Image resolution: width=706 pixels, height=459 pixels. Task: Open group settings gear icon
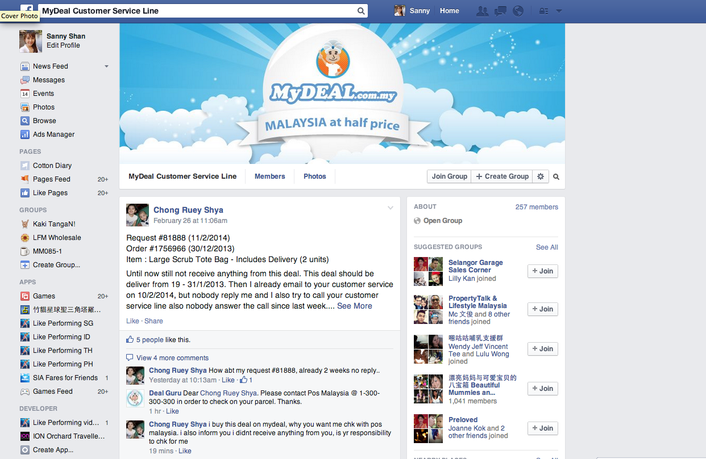click(541, 176)
